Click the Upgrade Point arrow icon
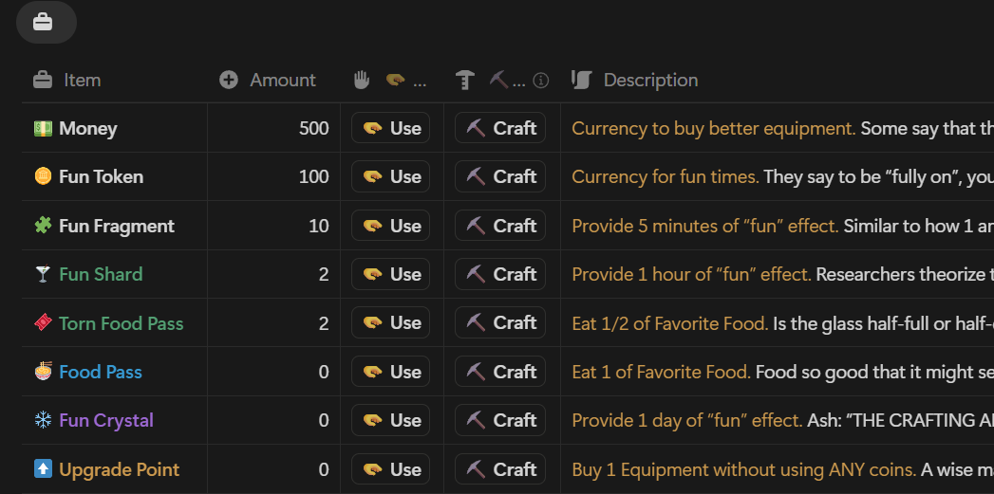The width and height of the screenshot is (994, 494). [x=43, y=469]
